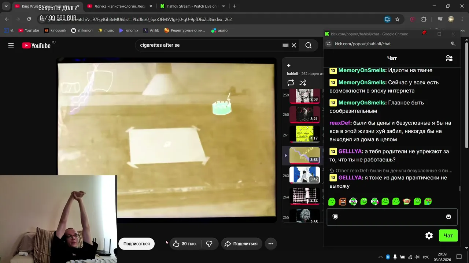Dislike the video with thumbs-down button
The width and height of the screenshot is (469, 263).
pos(209,244)
